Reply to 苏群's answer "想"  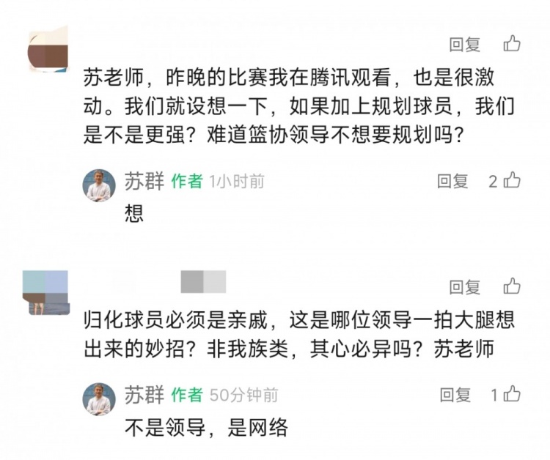coord(452,181)
